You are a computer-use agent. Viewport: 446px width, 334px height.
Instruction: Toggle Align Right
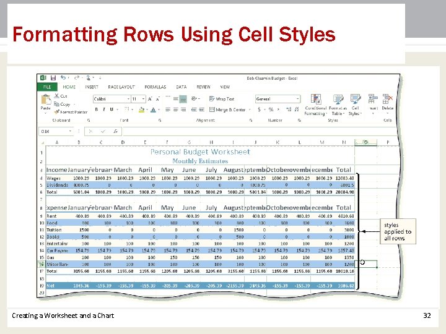coord(183,109)
